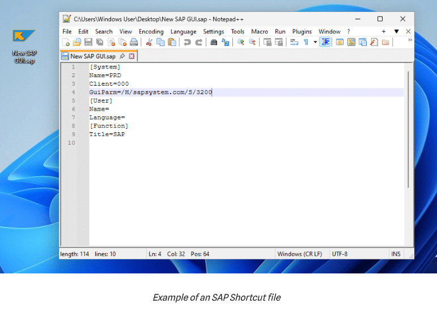Expand the toolbar overflow chevron
This screenshot has width=437, height=312.
(x=410, y=40)
